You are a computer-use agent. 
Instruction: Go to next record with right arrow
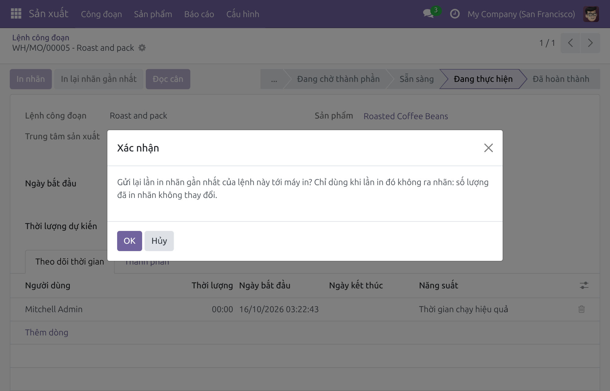[x=590, y=43]
